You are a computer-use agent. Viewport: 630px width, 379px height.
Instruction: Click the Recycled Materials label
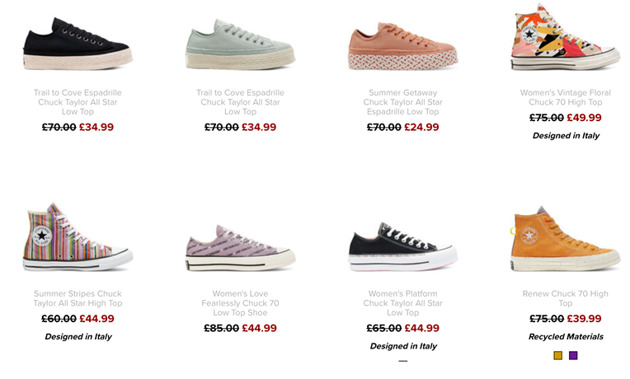566,337
